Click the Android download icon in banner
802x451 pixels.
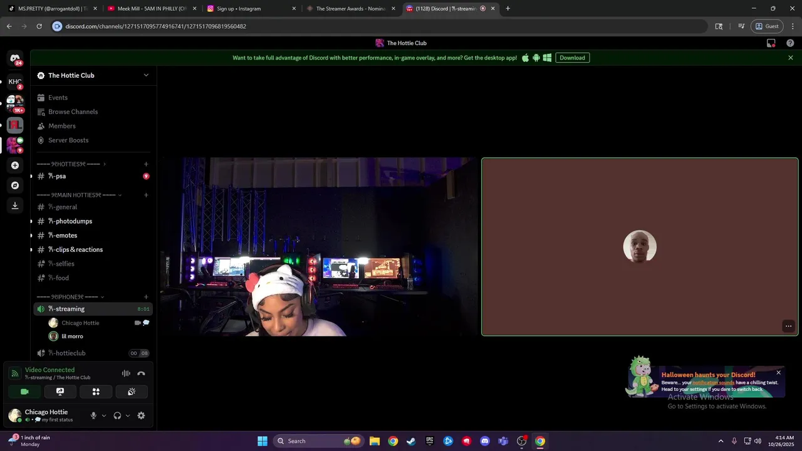[536, 58]
